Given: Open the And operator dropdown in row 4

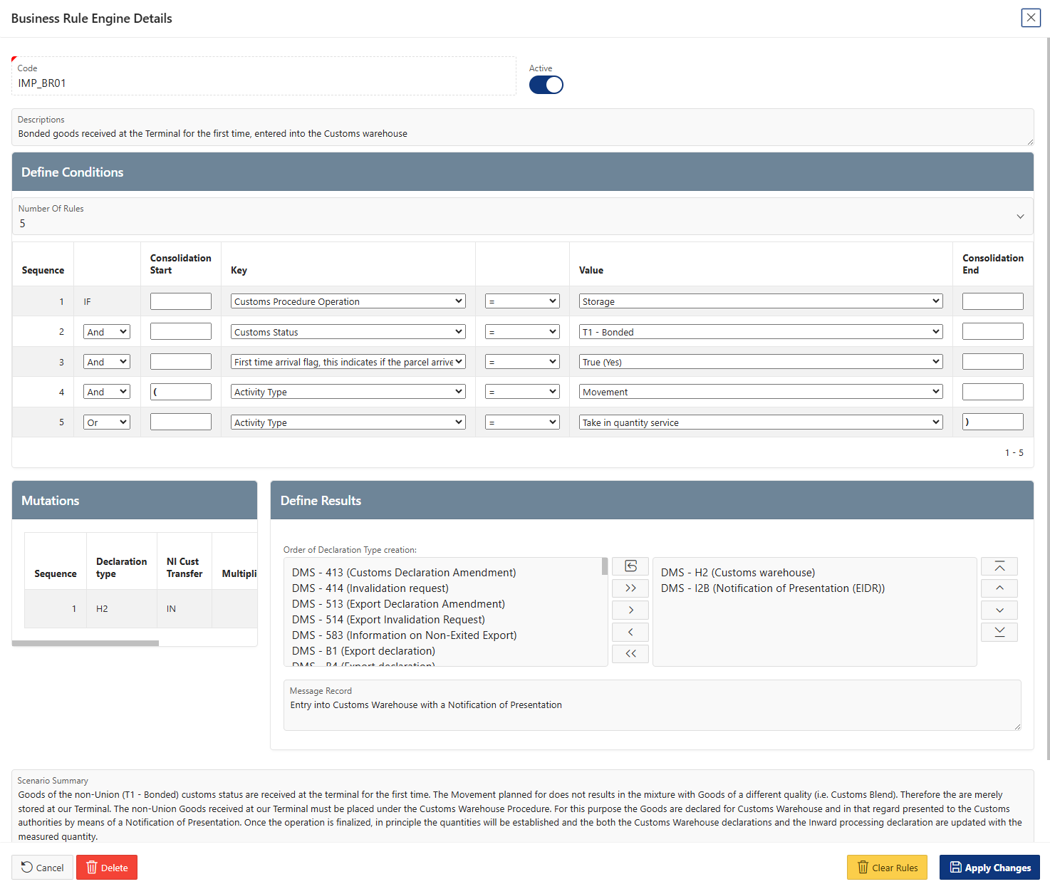Looking at the screenshot, I should 107,392.
